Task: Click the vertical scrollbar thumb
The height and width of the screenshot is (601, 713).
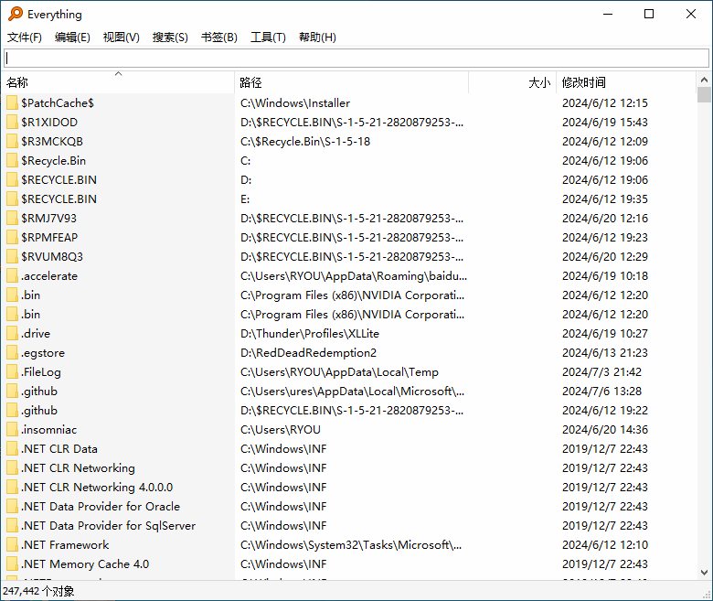Action: point(704,94)
